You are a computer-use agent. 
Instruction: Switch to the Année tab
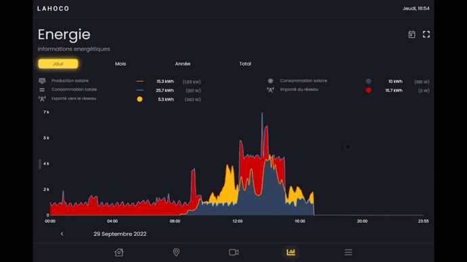point(183,63)
